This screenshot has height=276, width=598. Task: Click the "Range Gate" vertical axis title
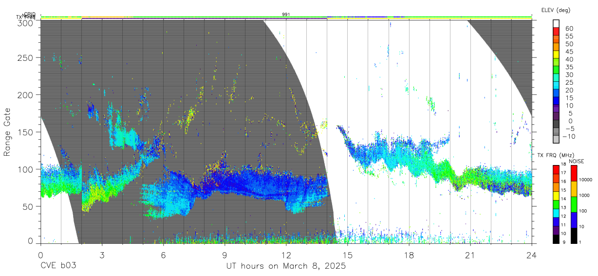(7, 132)
